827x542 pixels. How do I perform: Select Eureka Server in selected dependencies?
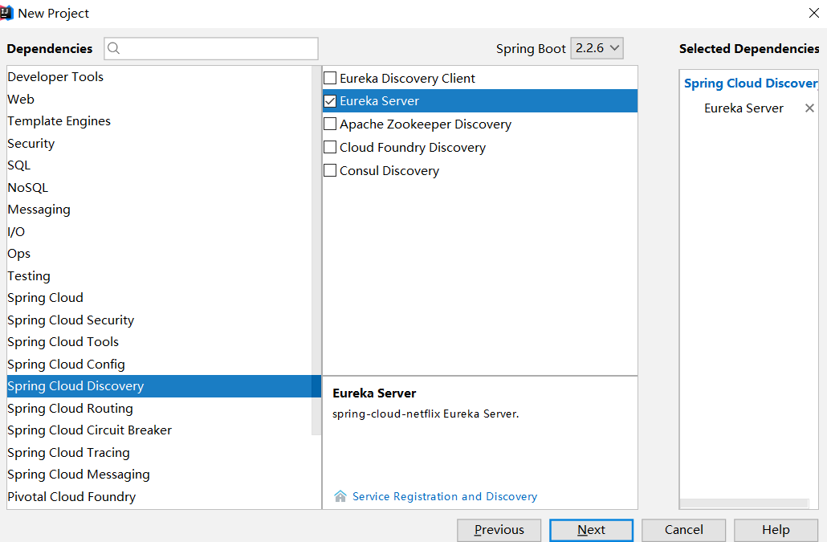(743, 108)
